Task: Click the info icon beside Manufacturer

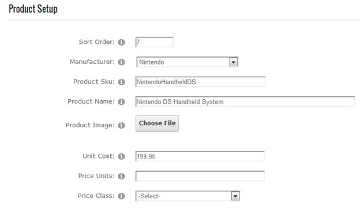Action: click(122, 62)
